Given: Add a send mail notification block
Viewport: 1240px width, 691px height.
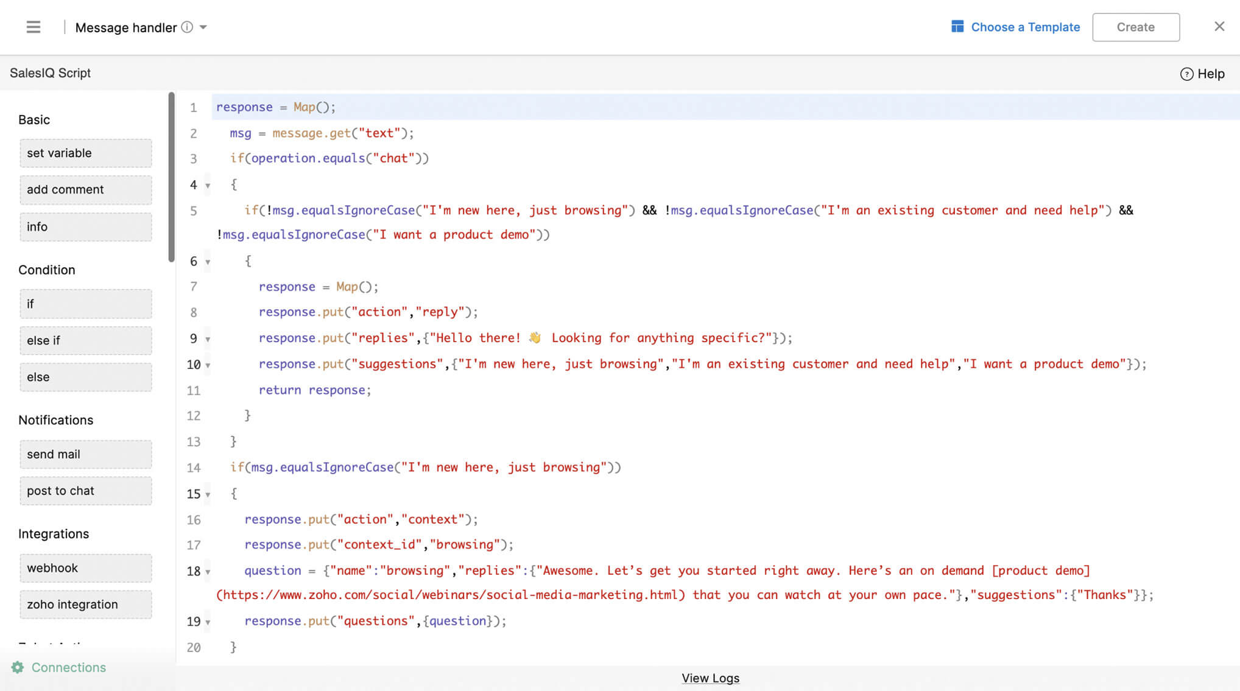Looking at the screenshot, I should point(85,454).
